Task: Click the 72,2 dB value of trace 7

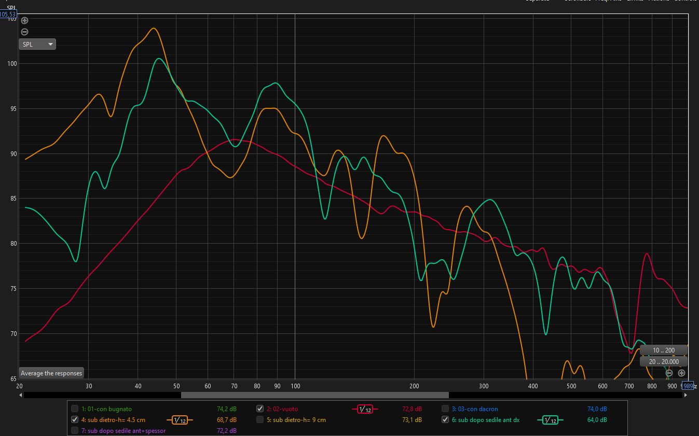Action: click(x=227, y=431)
